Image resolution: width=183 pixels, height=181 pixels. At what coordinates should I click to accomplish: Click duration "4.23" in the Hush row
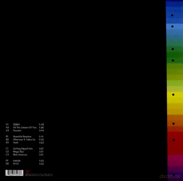42,143
